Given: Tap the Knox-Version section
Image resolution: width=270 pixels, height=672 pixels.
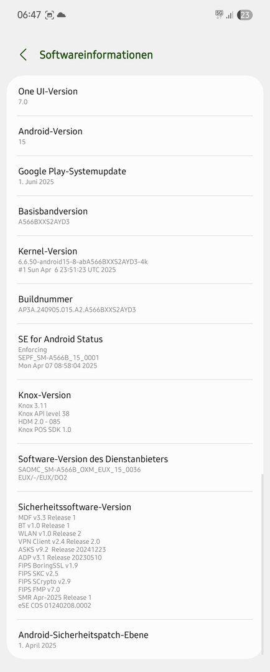Looking at the screenshot, I should click(134, 411).
